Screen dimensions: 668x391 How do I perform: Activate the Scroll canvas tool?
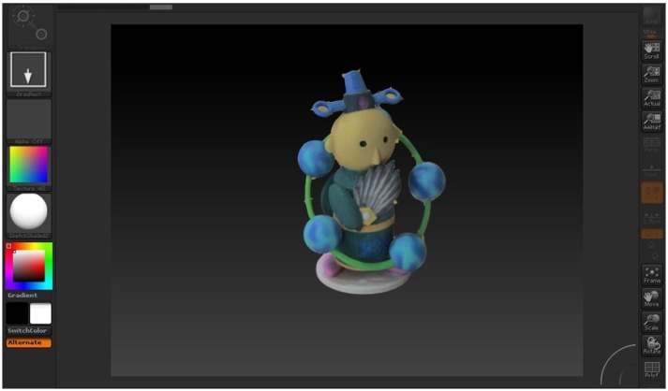coord(651,51)
